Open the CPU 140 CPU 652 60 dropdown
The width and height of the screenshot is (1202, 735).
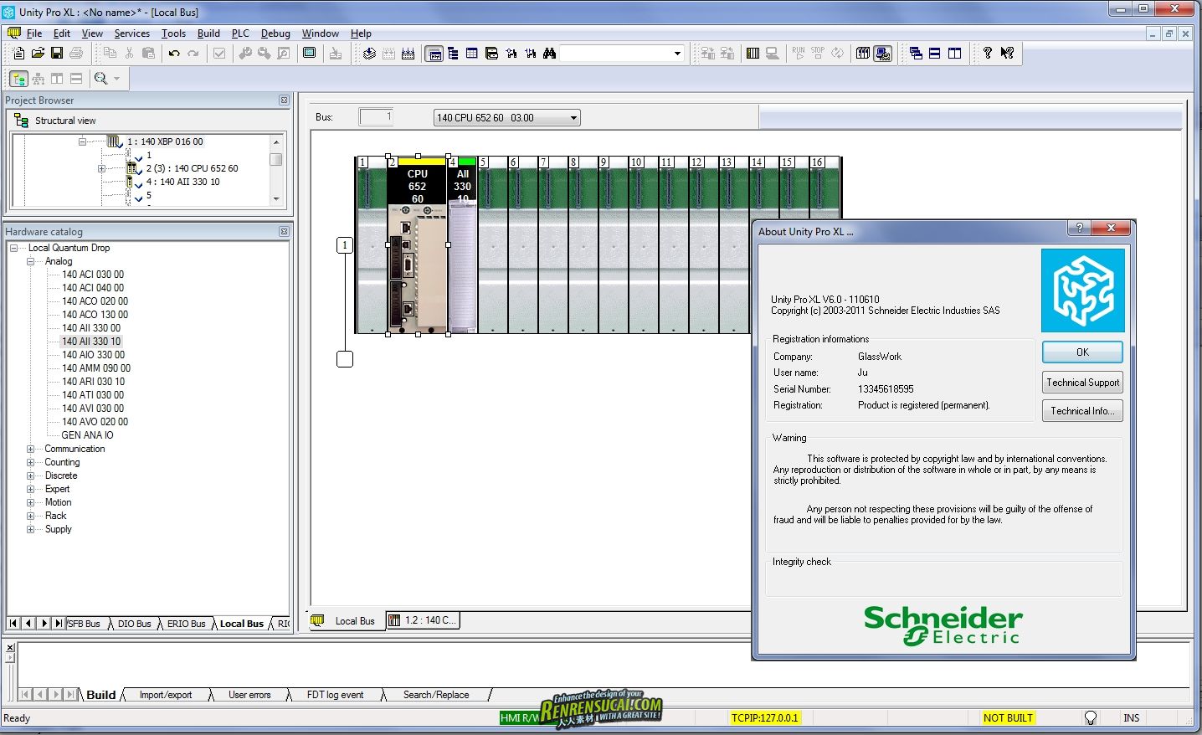tap(573, 118)
